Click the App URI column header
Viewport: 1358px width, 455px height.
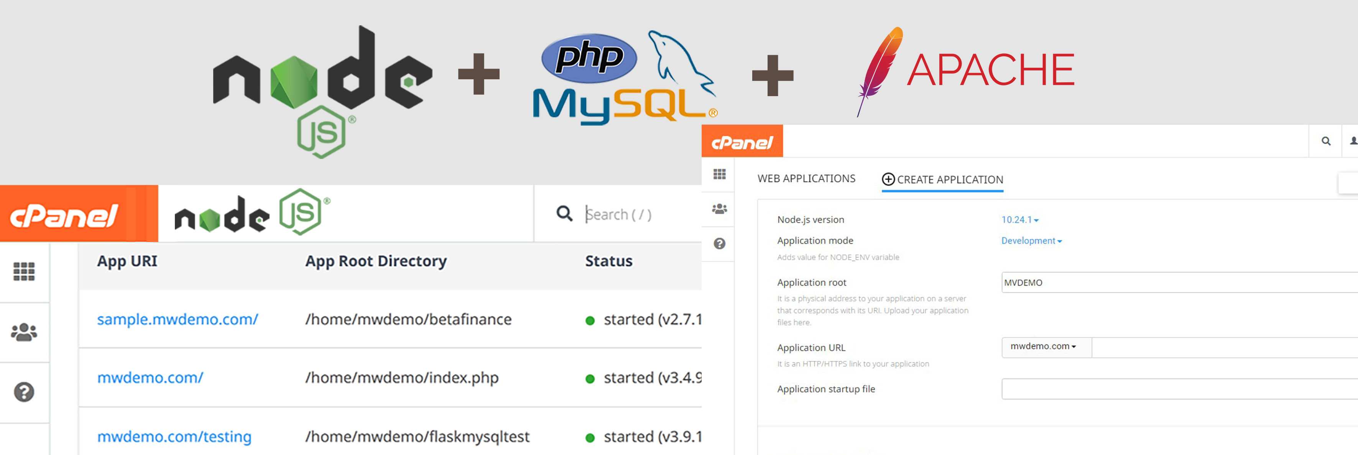point(127,261)
